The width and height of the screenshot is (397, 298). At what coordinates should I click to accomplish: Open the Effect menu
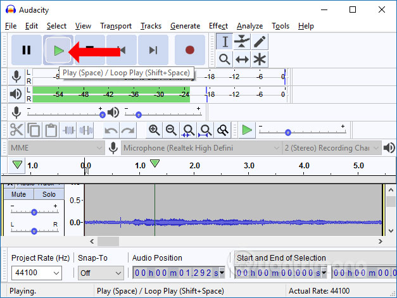click(x=218, y=26)
